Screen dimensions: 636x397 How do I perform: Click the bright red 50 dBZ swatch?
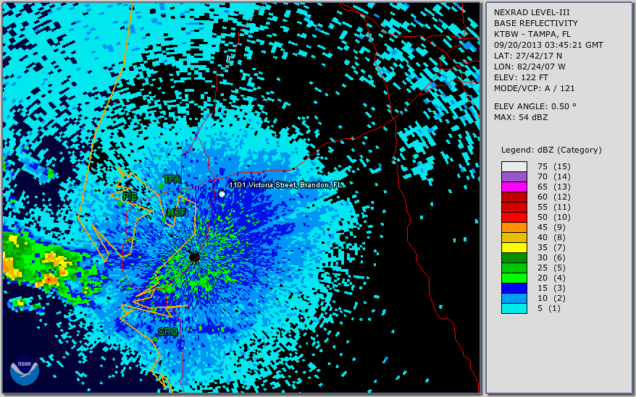click(x=514, y=217)
